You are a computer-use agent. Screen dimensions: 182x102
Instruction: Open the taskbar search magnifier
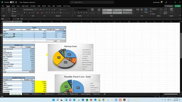pos(58,100)
